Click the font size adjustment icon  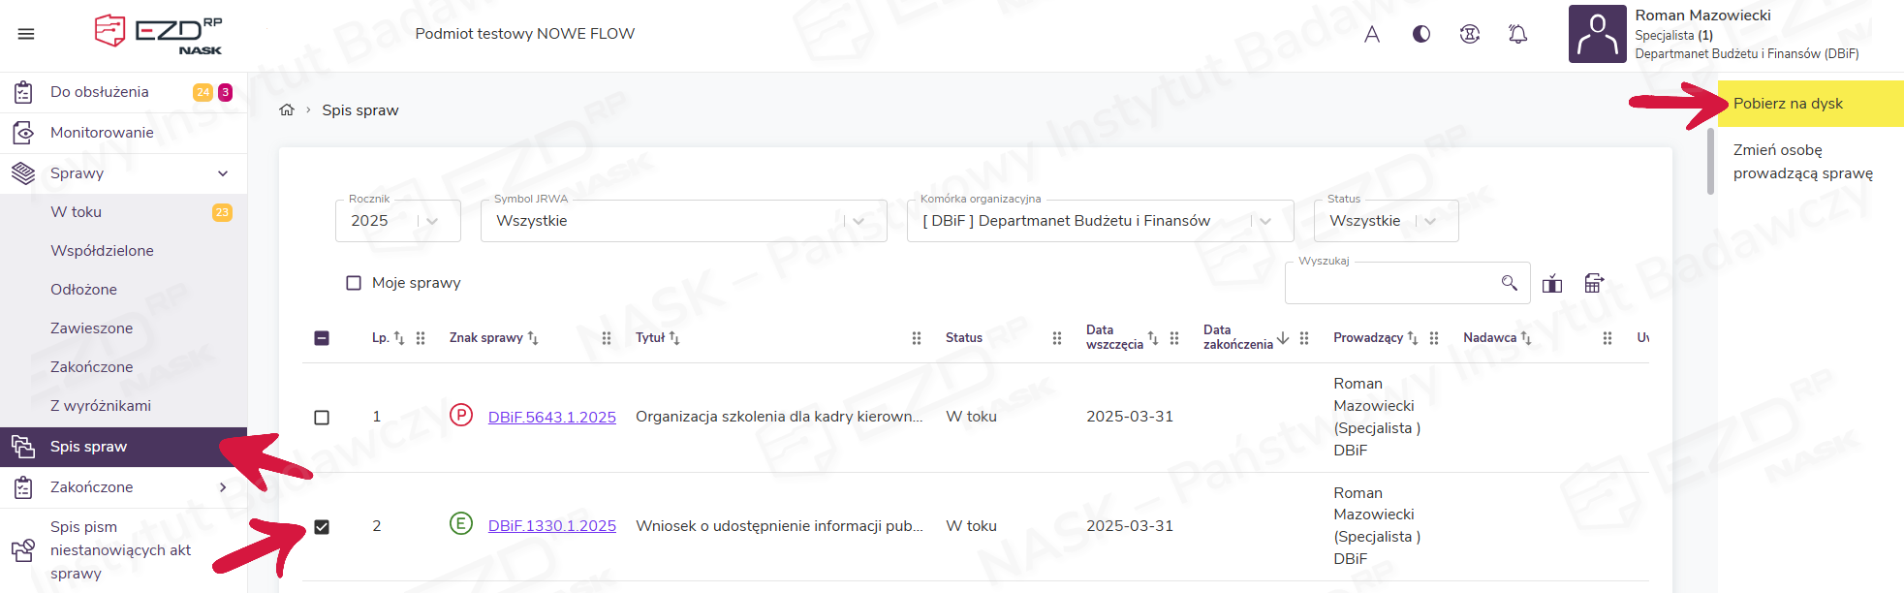click(1372, 35)
